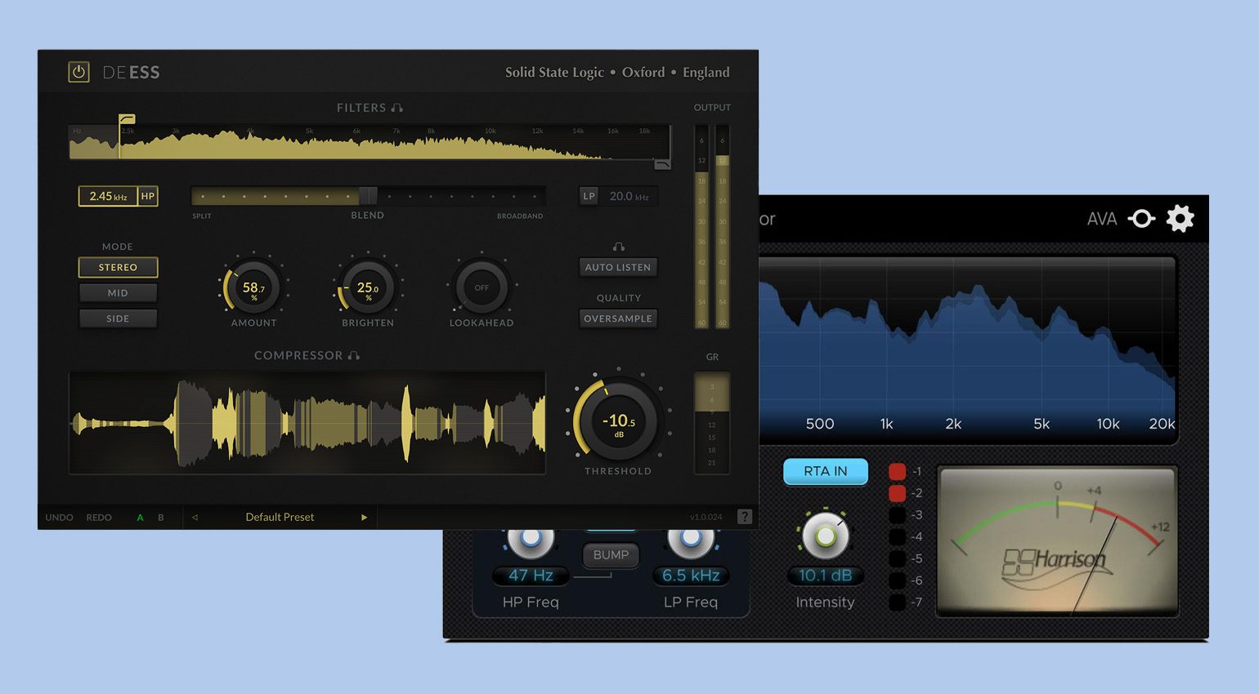Click the Solid State Logic Oxford England text
This screenshot has width=1259, height=694.
(617, 72)
